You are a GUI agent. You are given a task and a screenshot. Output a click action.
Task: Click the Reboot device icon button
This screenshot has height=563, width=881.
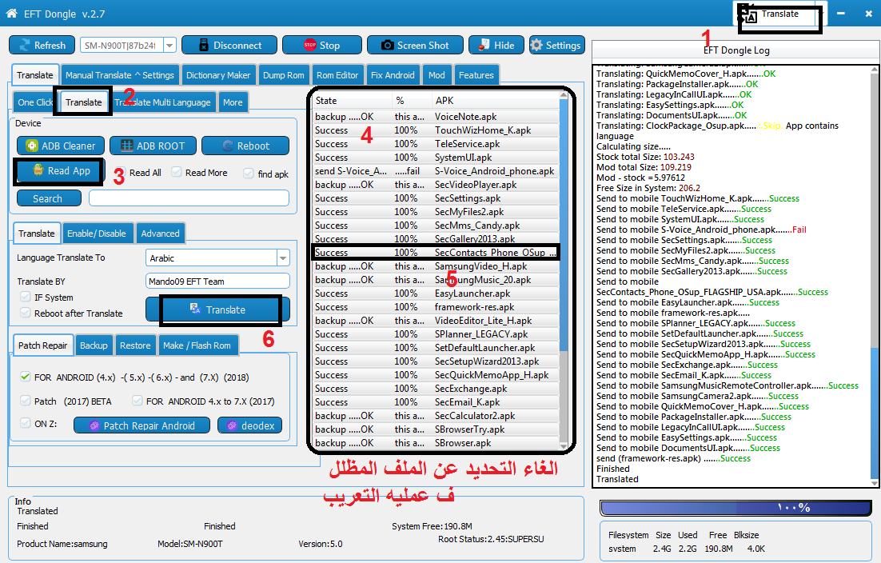pyautogui.click(x=245, y=146)
